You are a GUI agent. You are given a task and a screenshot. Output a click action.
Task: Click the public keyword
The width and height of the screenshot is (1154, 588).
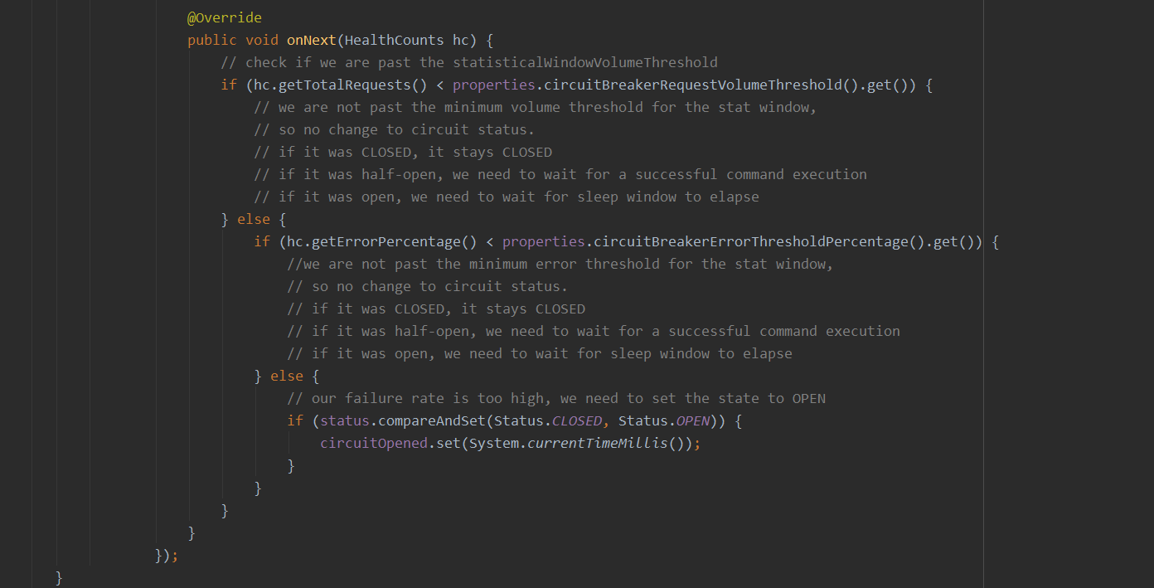(x=212, y=40)
